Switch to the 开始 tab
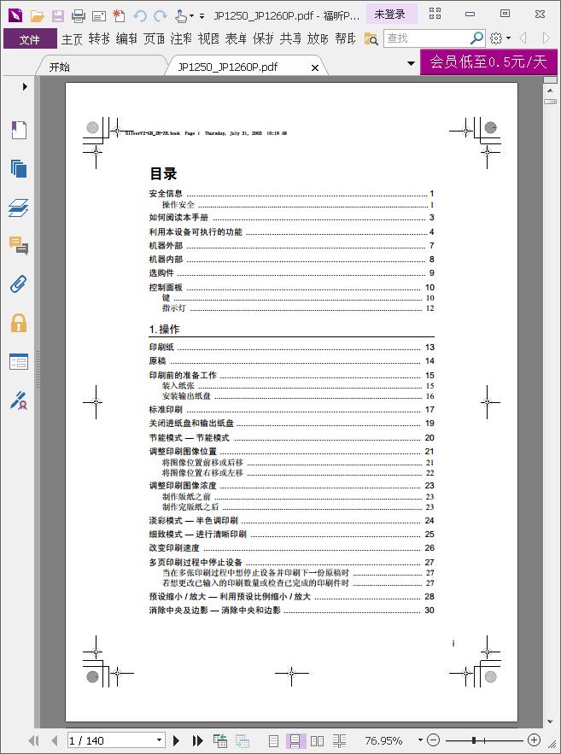561x754 pixels. (x=60, y=67)
